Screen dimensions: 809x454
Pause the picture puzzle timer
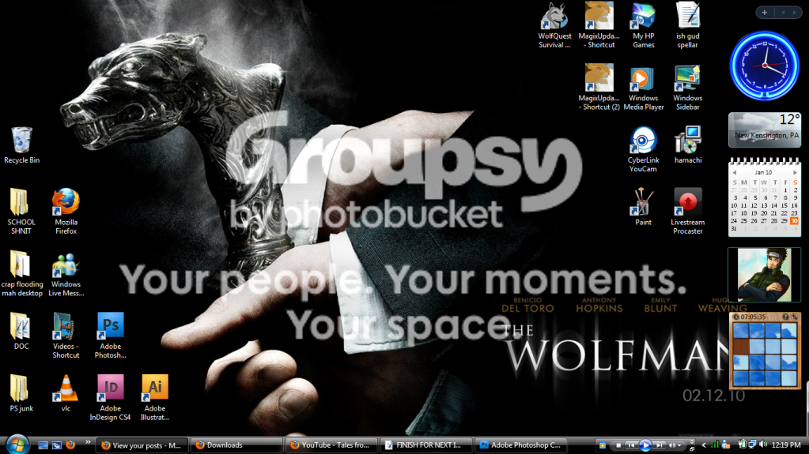(736, 317)
